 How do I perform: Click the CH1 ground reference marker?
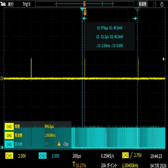coord(2,78)
